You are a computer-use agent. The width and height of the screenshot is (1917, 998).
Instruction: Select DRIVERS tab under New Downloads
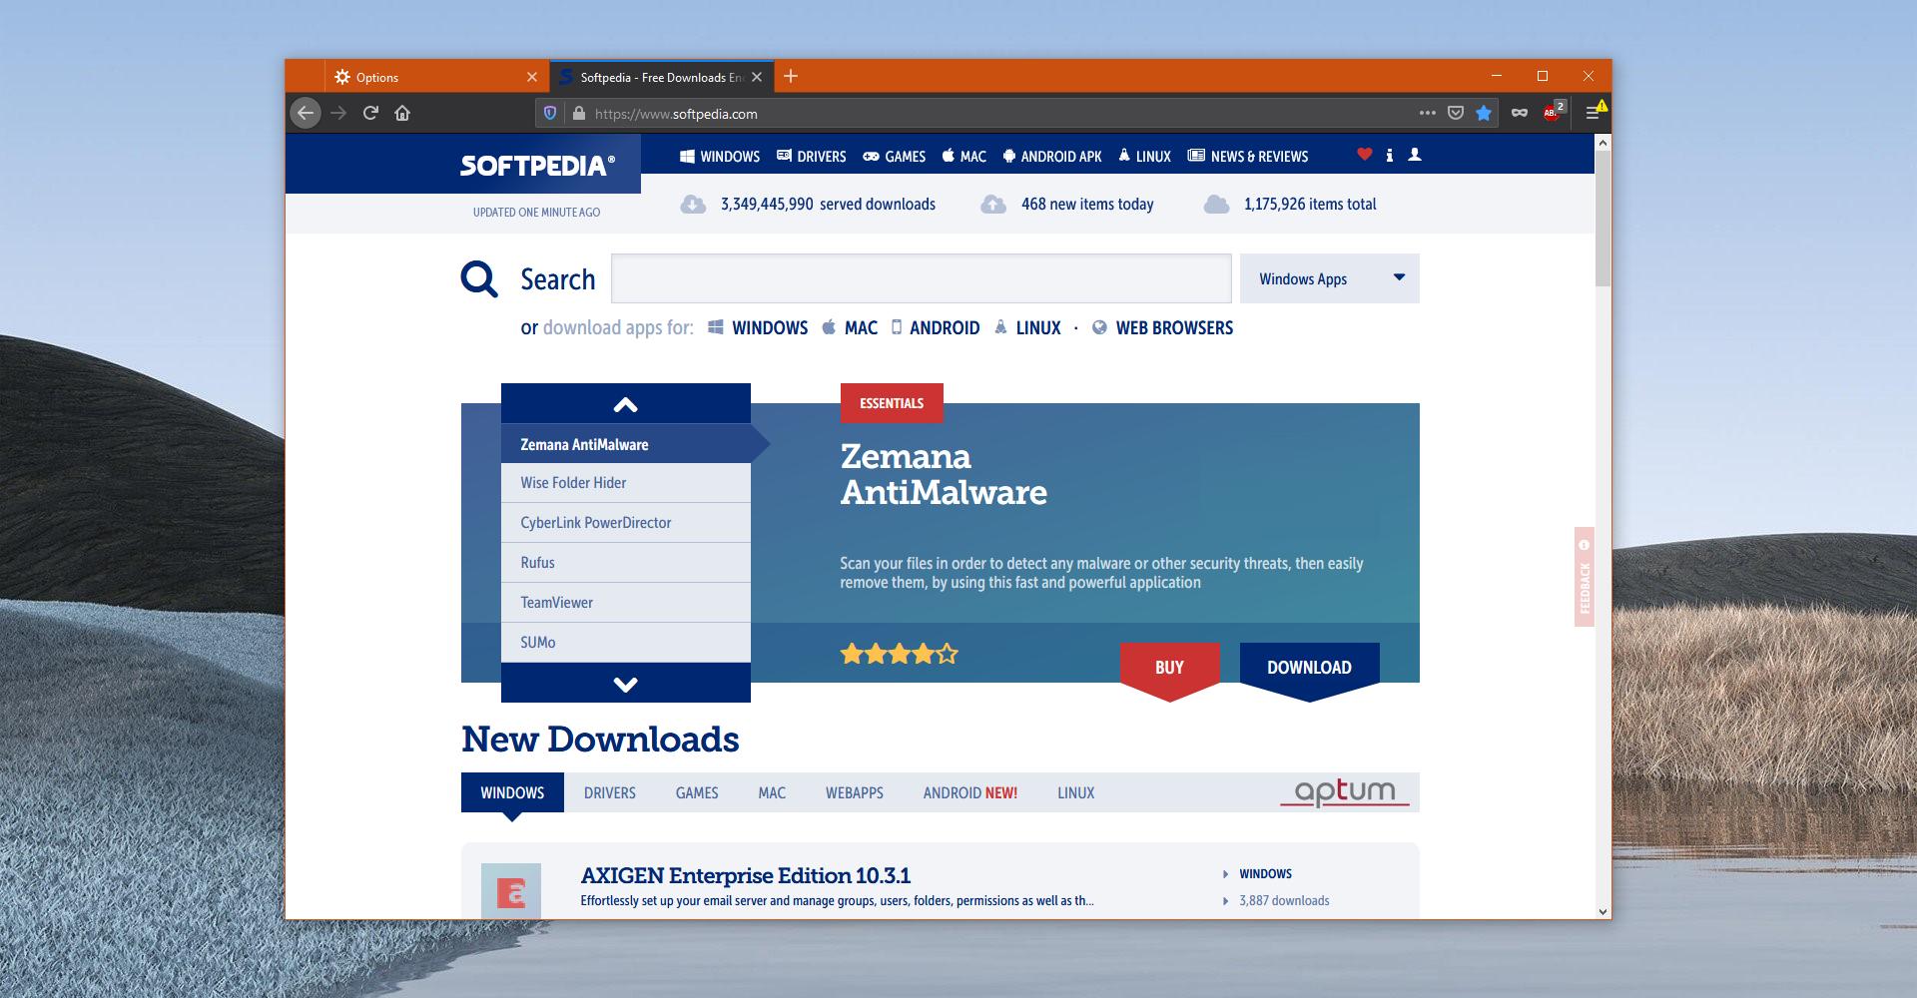point(610,792)
